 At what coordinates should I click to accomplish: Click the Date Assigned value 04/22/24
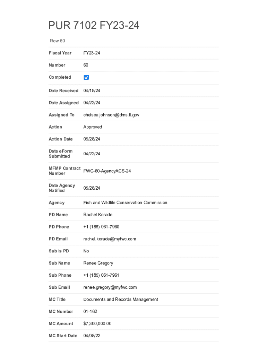(92, 103)
